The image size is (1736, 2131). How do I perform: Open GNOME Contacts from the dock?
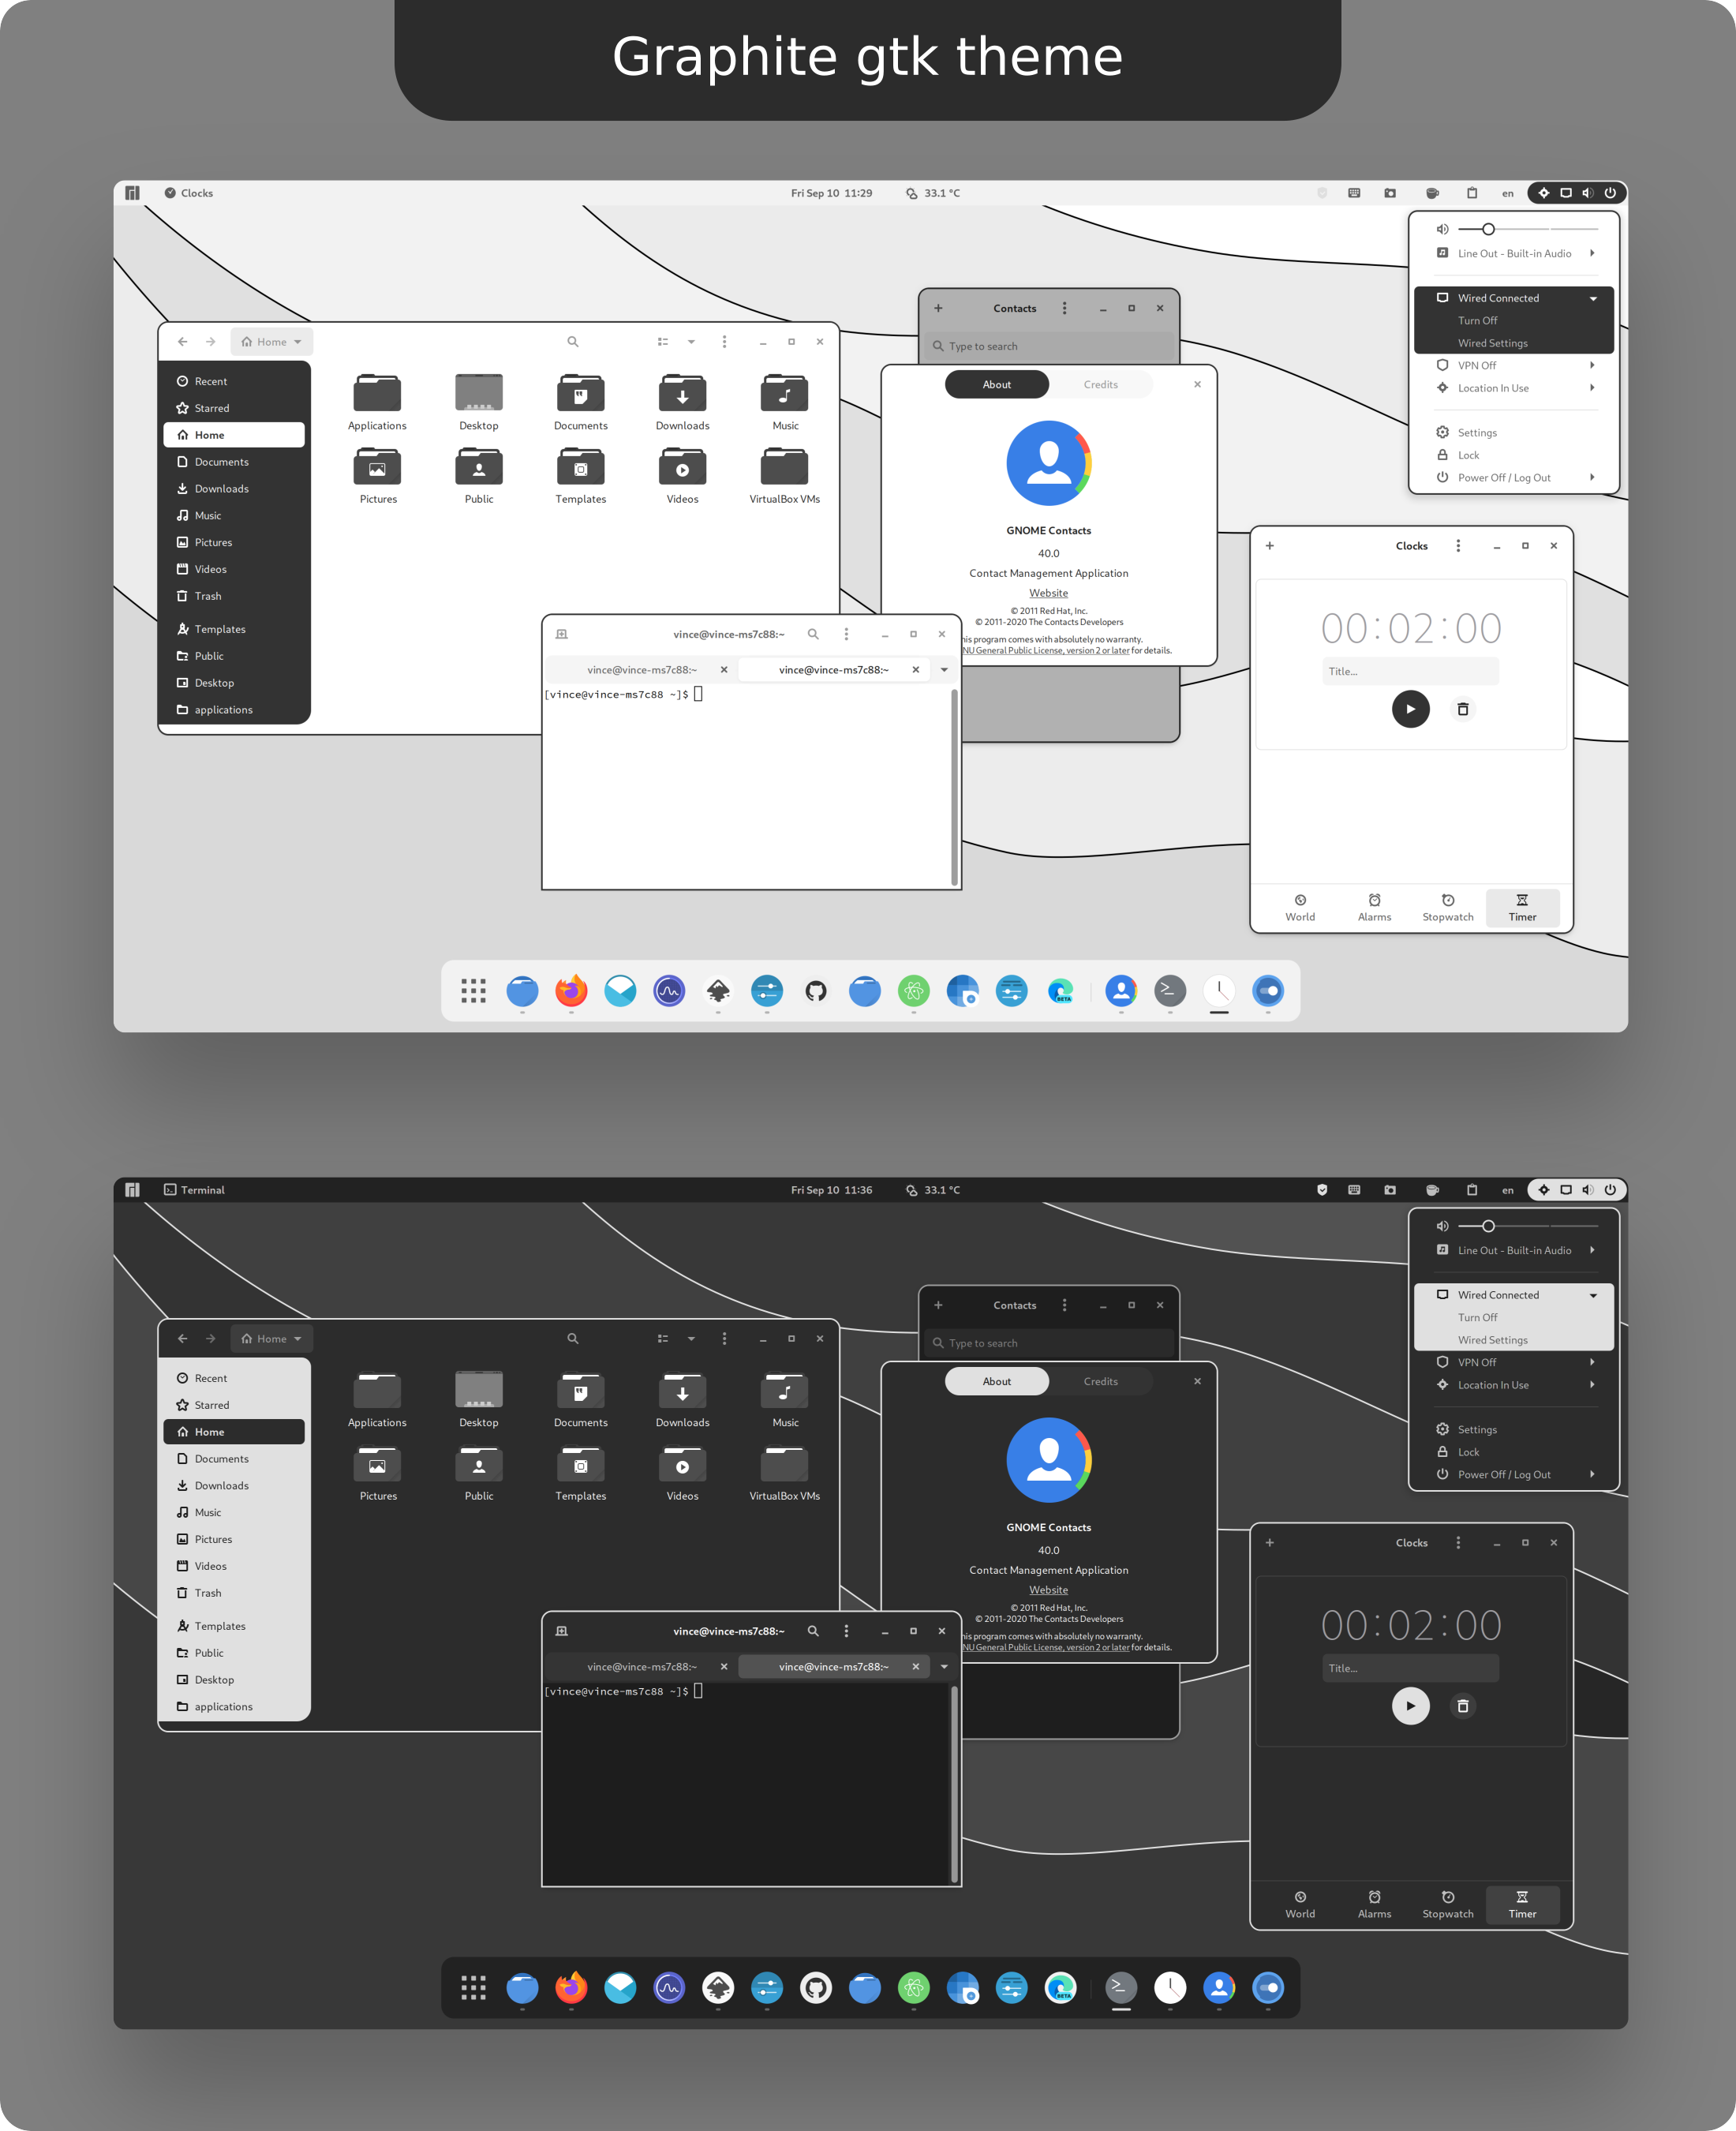click(1120, 991)
